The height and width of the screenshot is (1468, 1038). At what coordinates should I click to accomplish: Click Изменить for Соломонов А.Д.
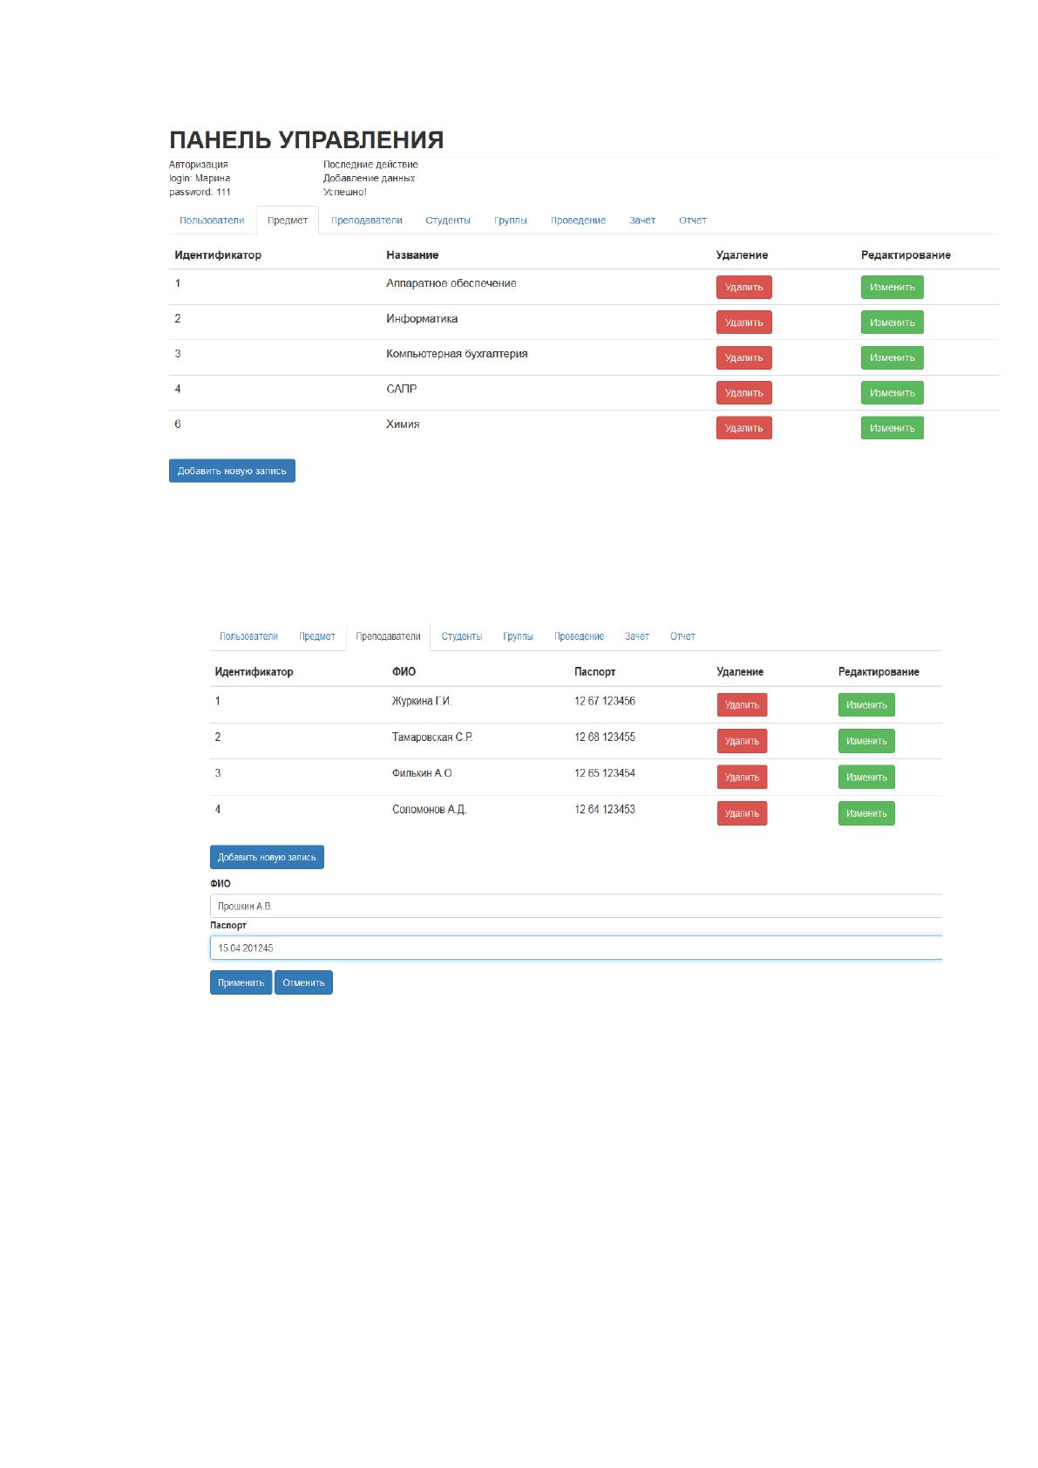point(866,813)
